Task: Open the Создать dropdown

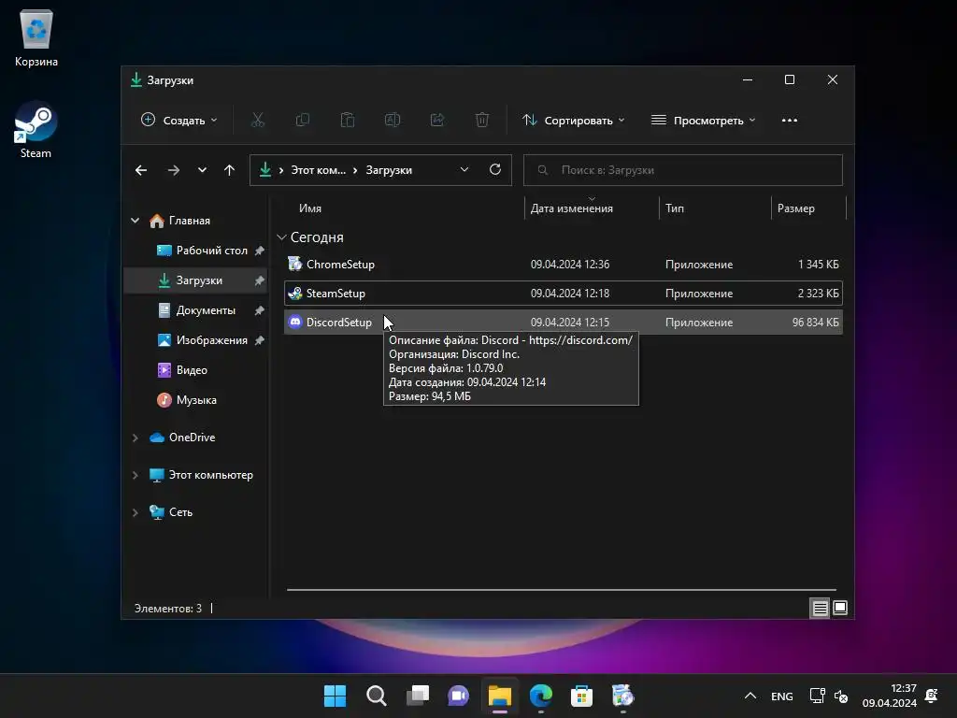Action: pos(179,121)
